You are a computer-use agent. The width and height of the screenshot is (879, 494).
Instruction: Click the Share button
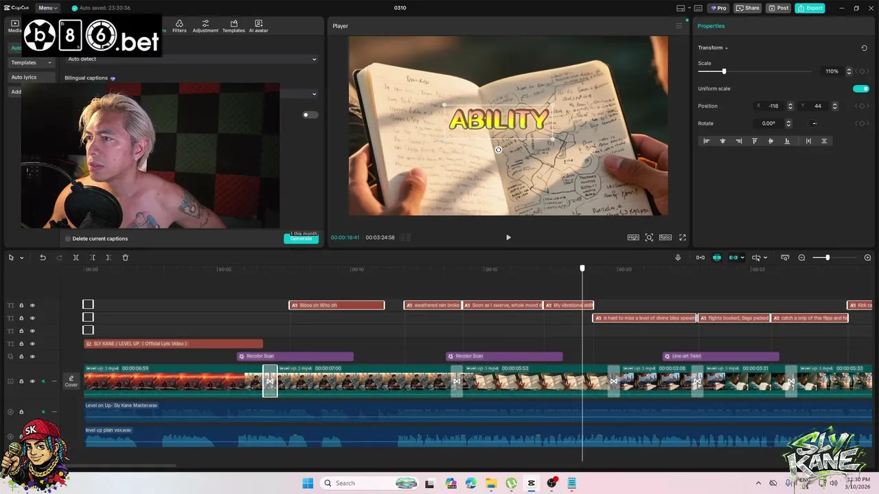pyautogui.click(x=747, y=8)
